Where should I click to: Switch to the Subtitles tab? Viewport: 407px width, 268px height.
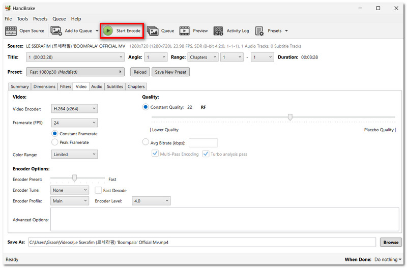[x=115, y=86]
